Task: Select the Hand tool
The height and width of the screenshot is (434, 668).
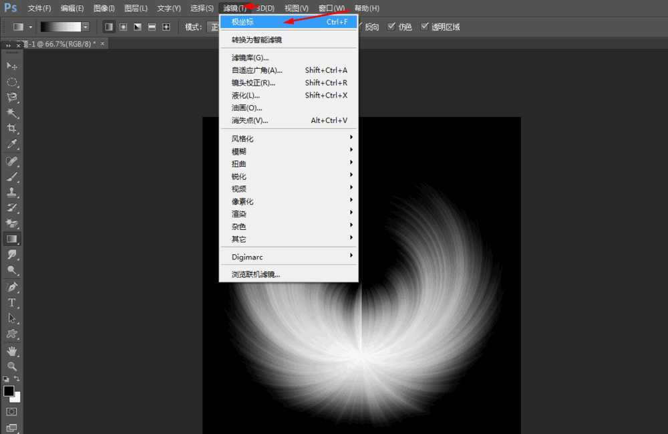Action: [11, 351]
